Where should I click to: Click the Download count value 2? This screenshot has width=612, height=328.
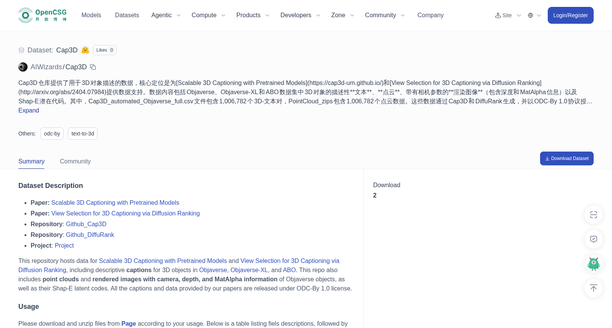pyautogui.click(x=375, y=196)
